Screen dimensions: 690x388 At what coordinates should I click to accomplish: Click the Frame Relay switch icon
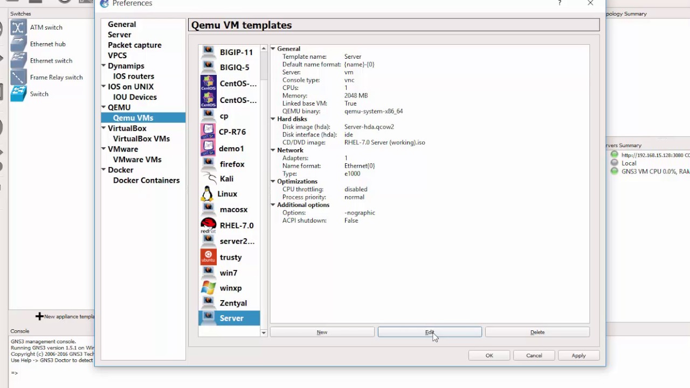click(18, 77)
